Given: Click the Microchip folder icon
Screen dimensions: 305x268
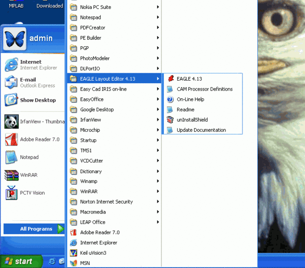Looking at the screenshot, I should (73, 130).
